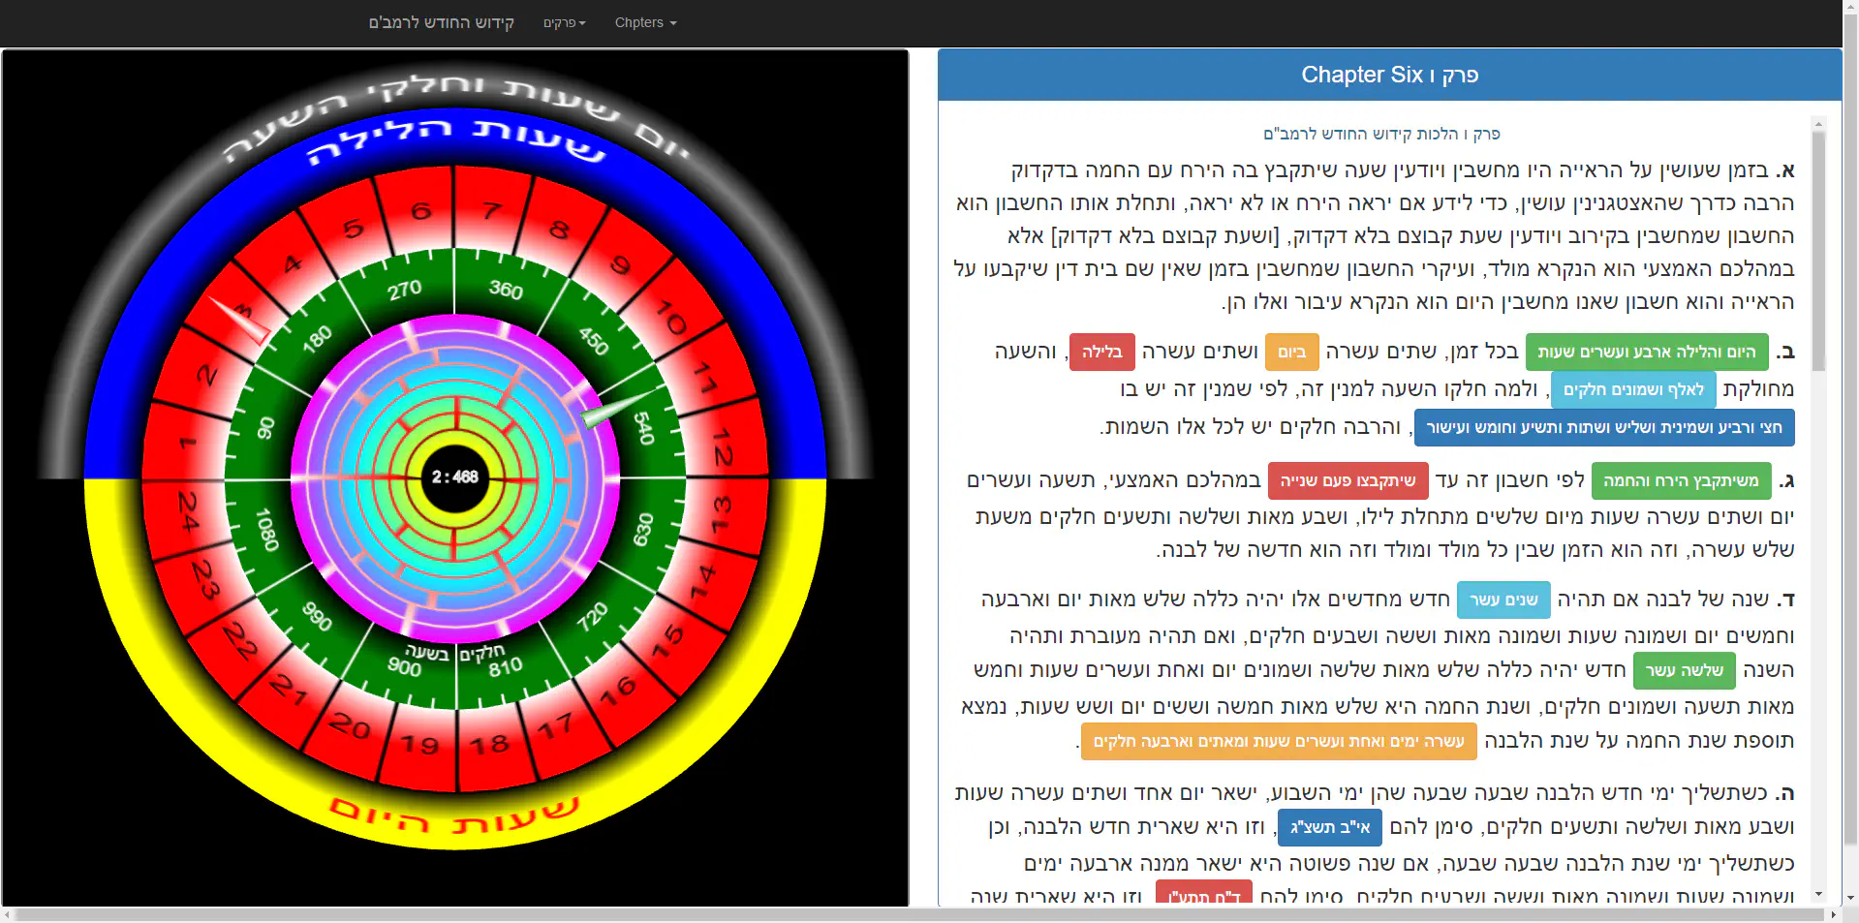
Task: Click the green שלשה עשר label
Action: pyautogui.click(x=1684, y=670)
